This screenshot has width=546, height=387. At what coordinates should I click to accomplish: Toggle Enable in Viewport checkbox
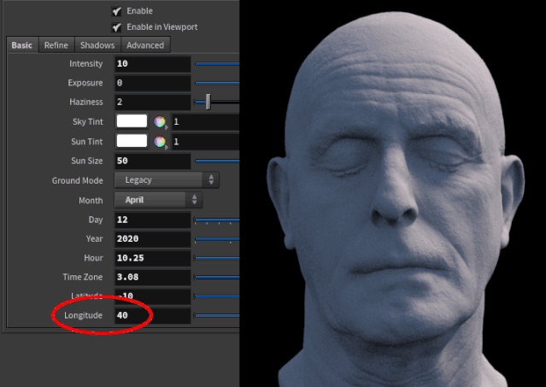pyautogui.click(x=117, y=27)
